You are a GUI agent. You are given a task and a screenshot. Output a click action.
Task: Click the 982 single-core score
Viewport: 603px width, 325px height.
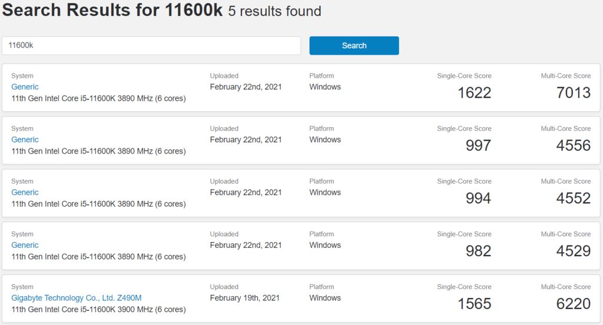click(x=478, y=251)
